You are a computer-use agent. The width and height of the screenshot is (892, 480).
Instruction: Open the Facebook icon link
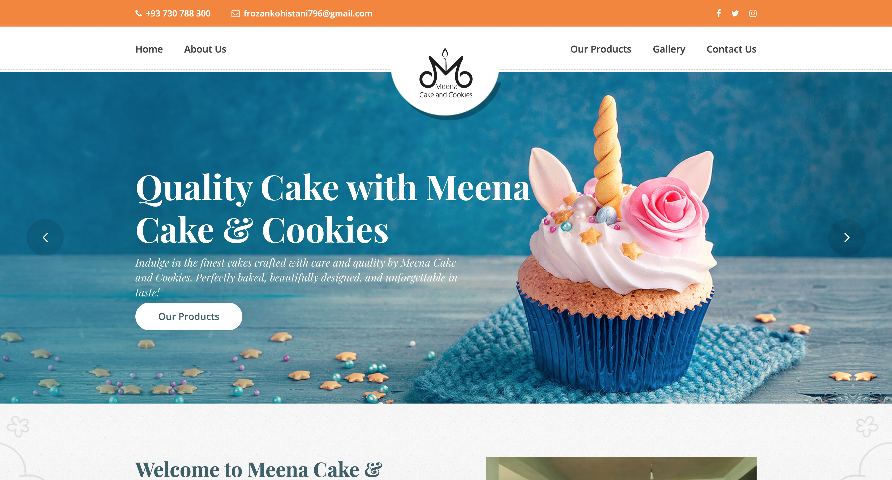(x=719, y=13)
